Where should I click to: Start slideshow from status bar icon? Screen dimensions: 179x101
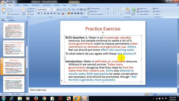151,94
